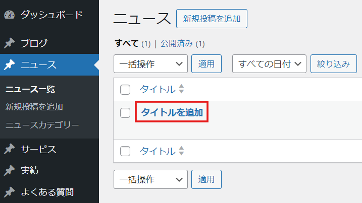Click the 新規投稿を追加 button beside heading
This screenshot has height=203, width=362.
pos(212,19)
